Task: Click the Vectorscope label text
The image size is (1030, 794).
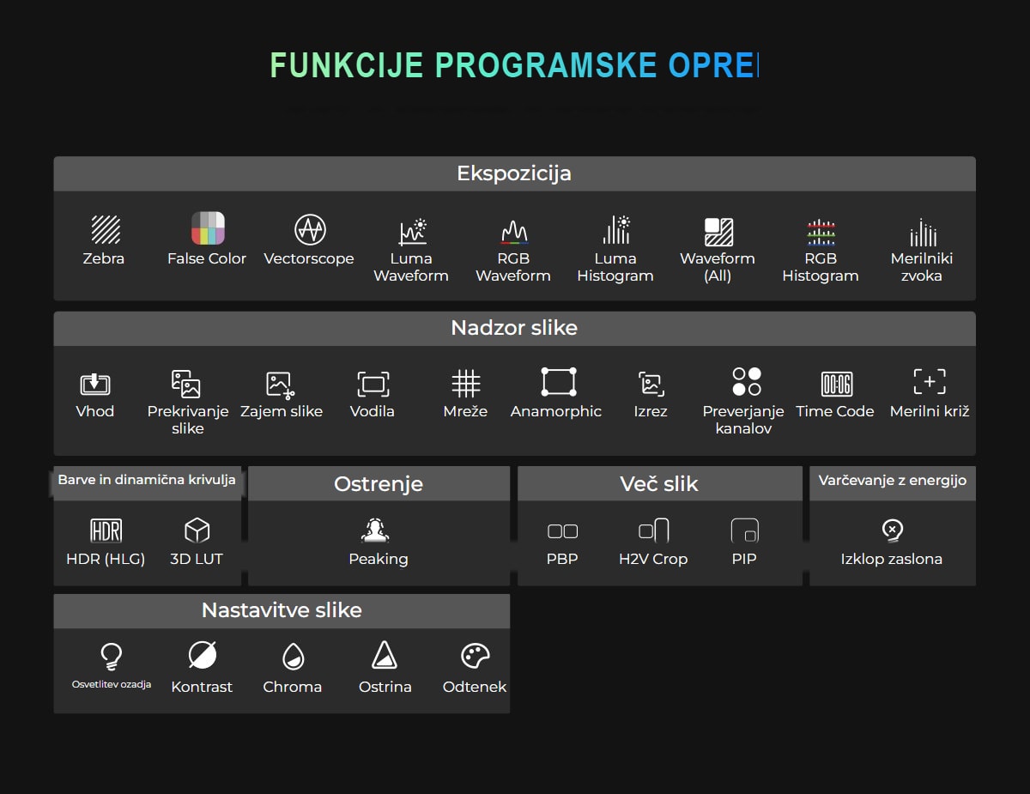Action: [x=309, y=258]
